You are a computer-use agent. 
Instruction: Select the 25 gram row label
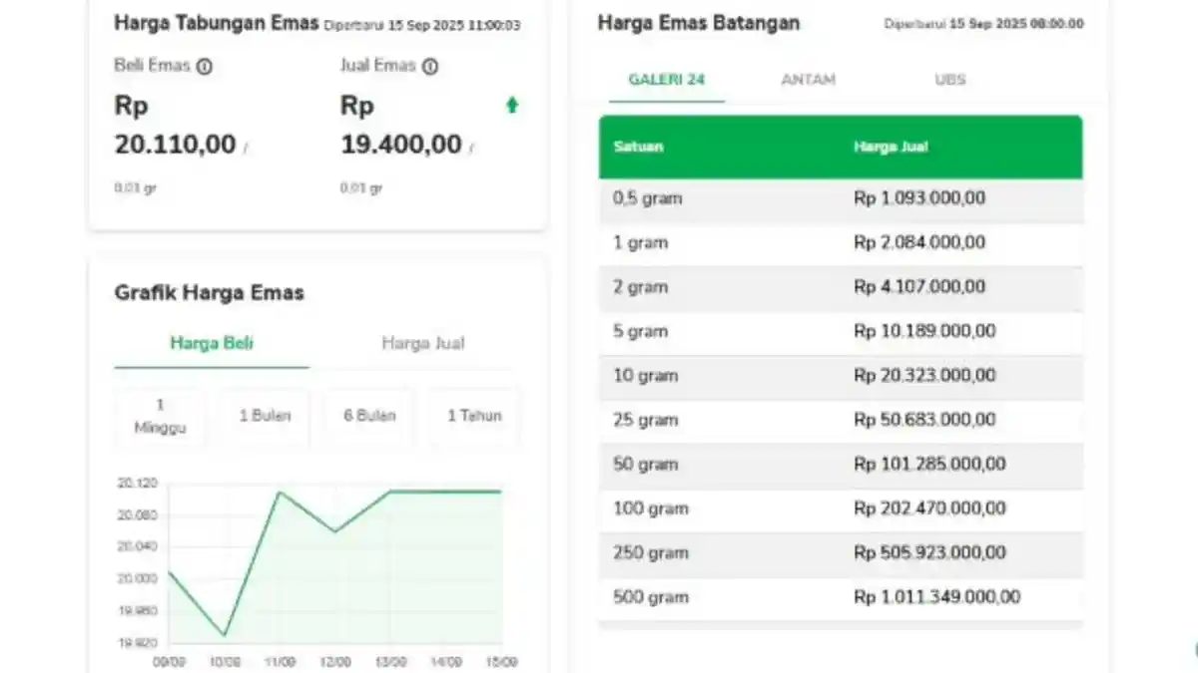tap(645, 420)
